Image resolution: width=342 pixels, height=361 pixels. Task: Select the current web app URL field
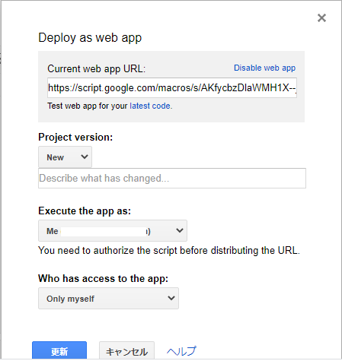pos(172,88)
